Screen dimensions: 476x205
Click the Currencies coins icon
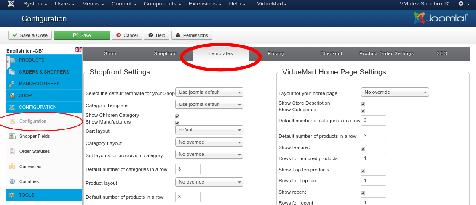pyautogui.click(x=12, y=166)
